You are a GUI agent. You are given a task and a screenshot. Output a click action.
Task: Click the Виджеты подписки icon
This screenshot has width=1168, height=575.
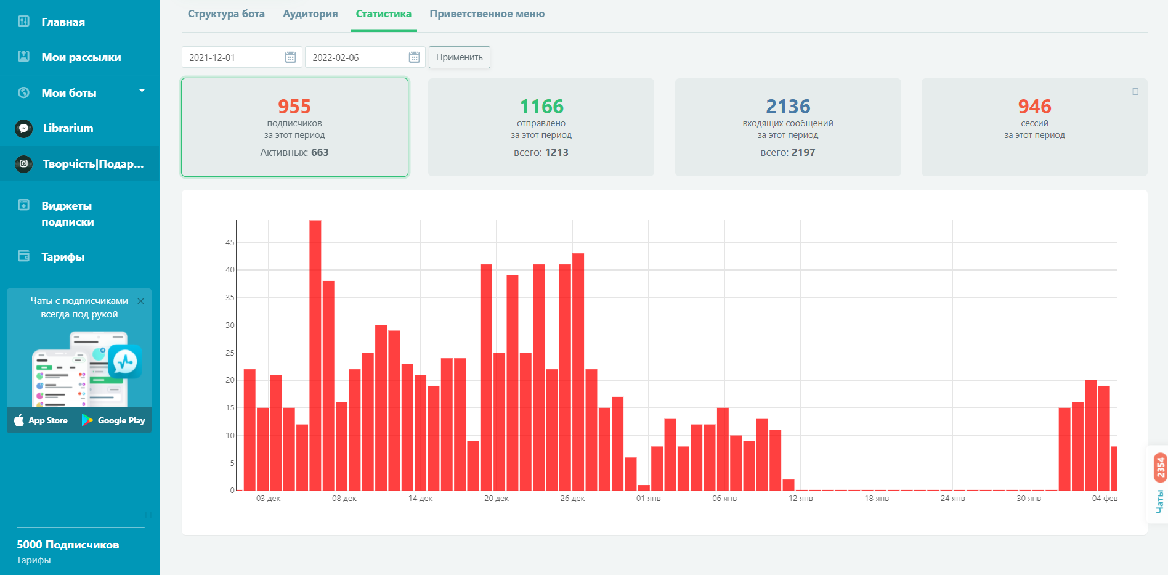point(23,205)
